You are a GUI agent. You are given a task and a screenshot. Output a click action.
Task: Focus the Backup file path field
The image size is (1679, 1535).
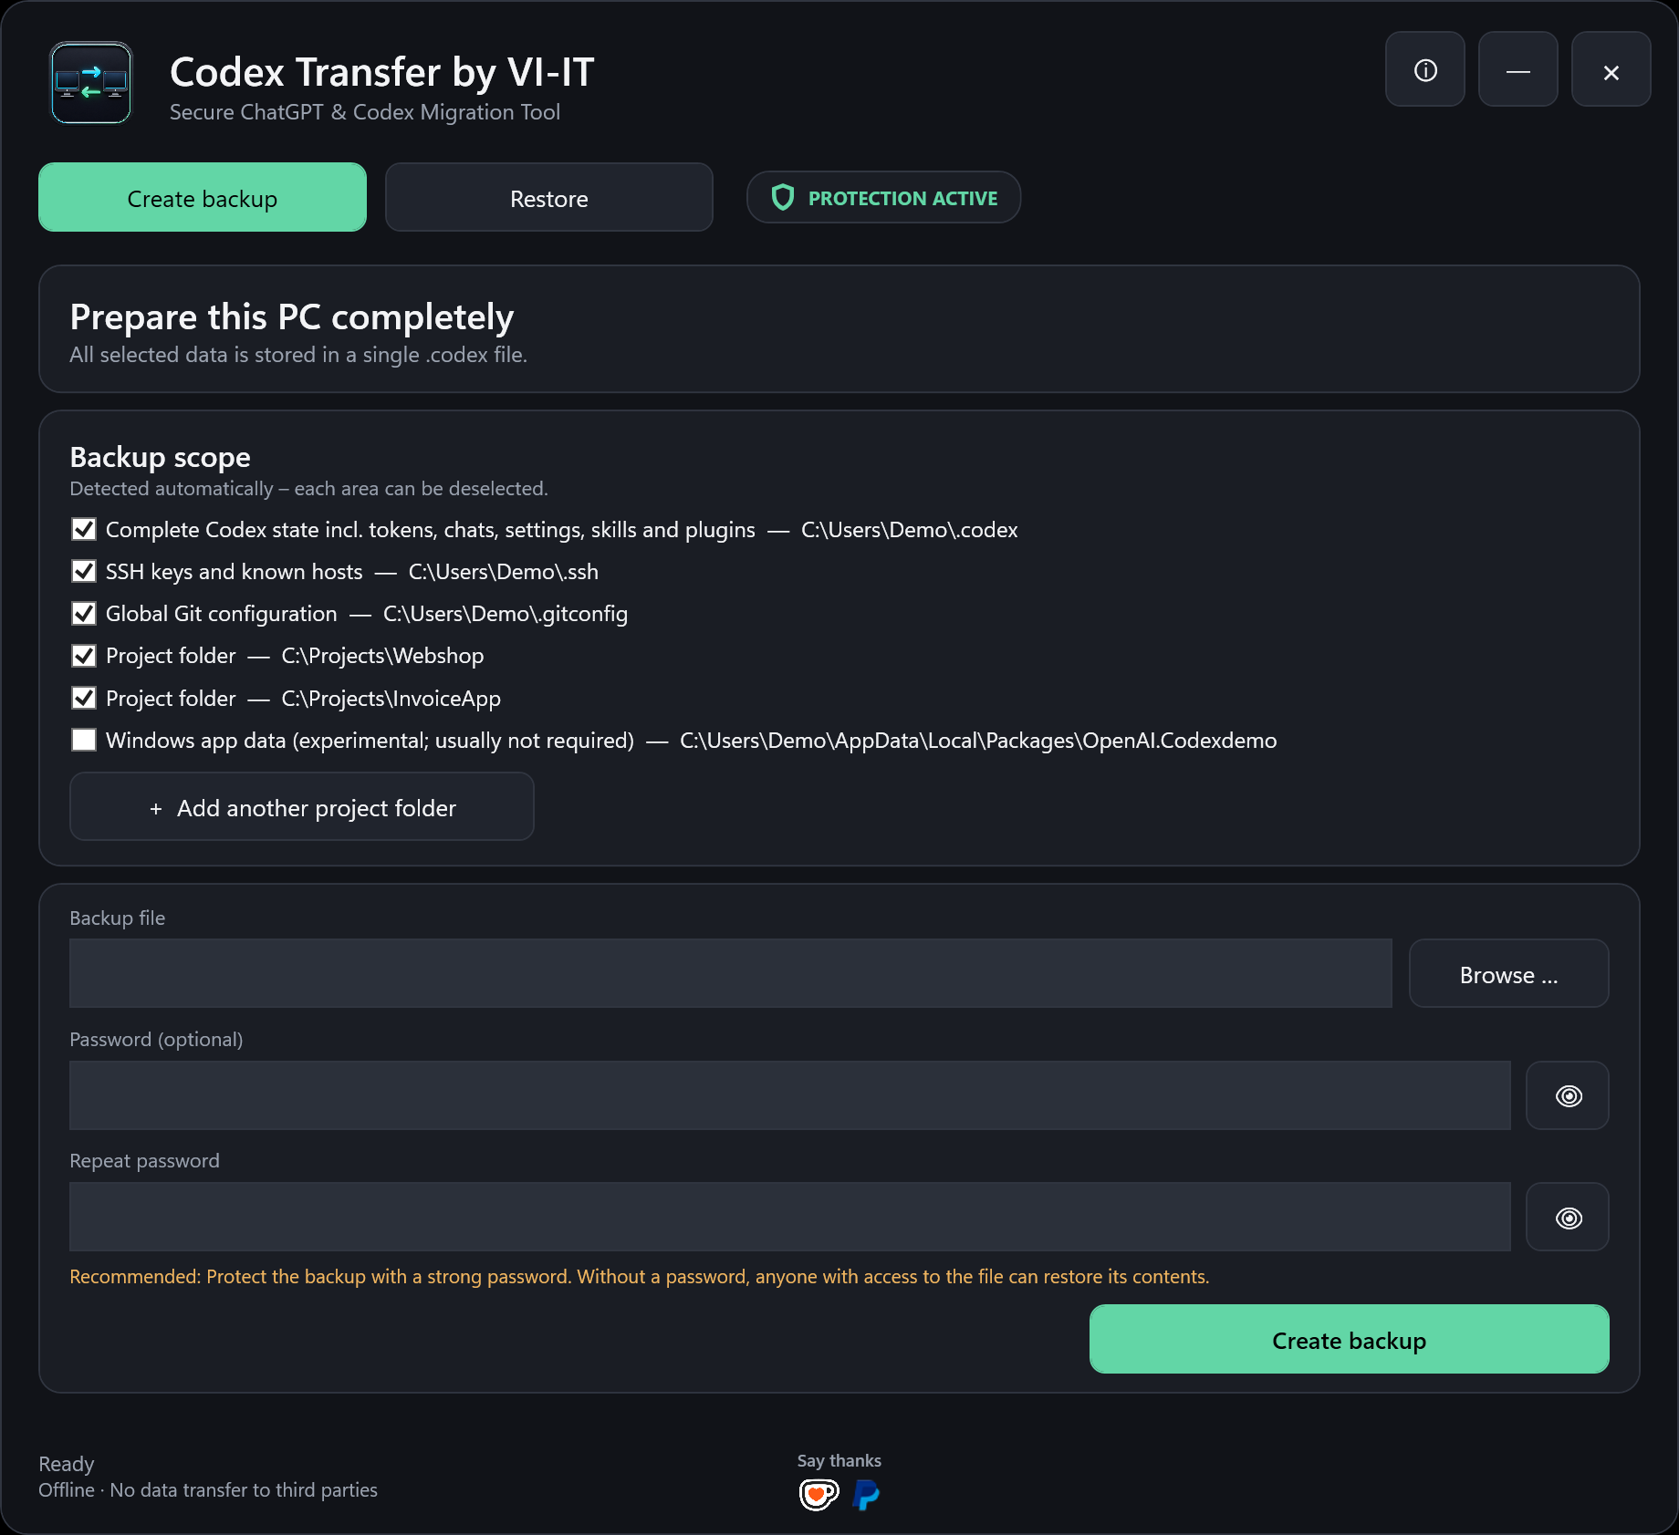[731, 974]
